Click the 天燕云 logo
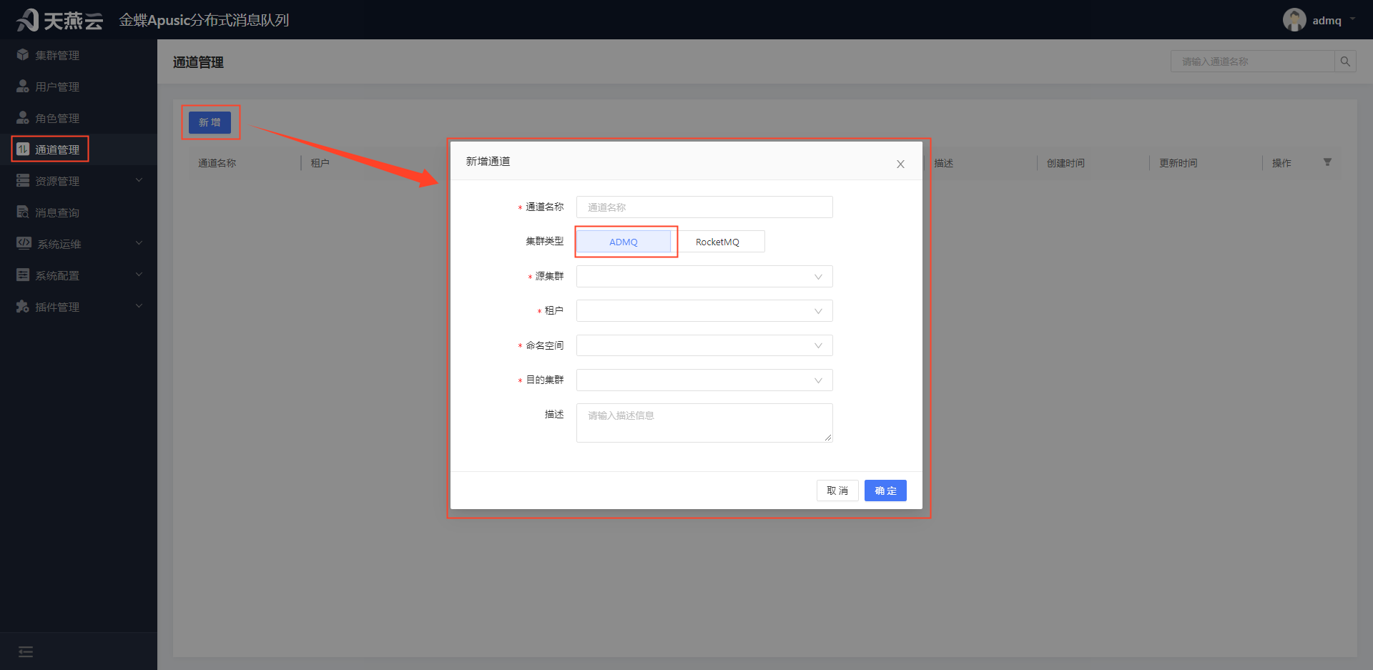1373x670 pixels. (60, 20)
